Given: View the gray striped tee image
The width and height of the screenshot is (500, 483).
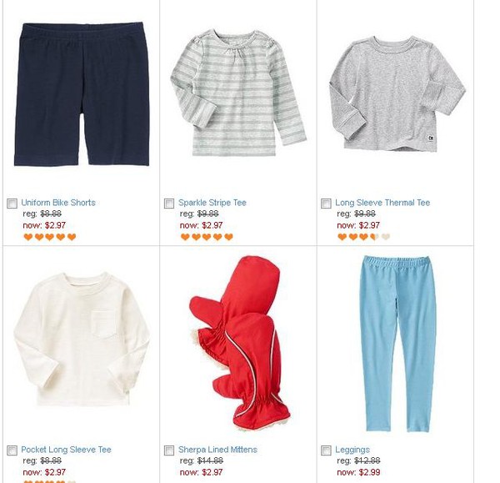Looking at the screenshot, I should (x=238, y=93).
